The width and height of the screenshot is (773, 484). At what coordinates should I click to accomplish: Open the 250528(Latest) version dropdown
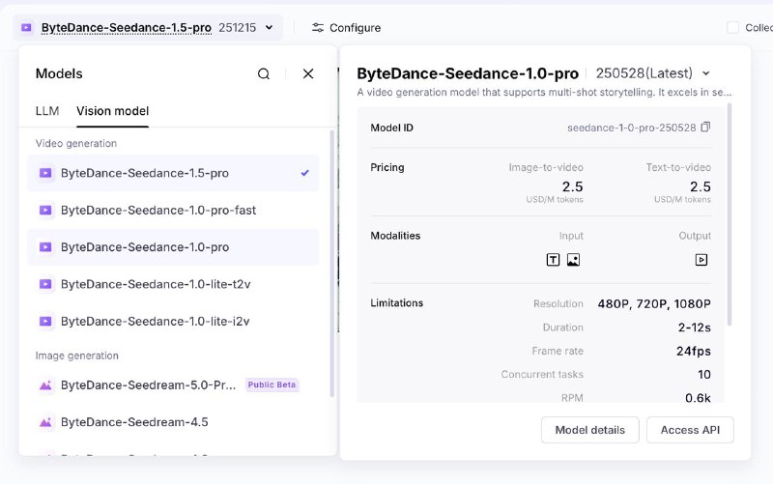(653, 73)
